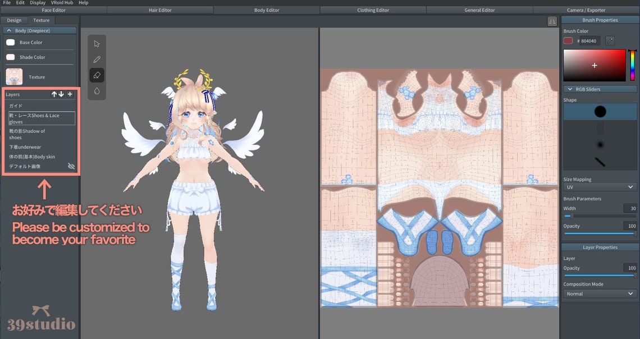Click the Layer Opacity value field
This screenshot has height=339, width=640.
click(x=630, y=268)
